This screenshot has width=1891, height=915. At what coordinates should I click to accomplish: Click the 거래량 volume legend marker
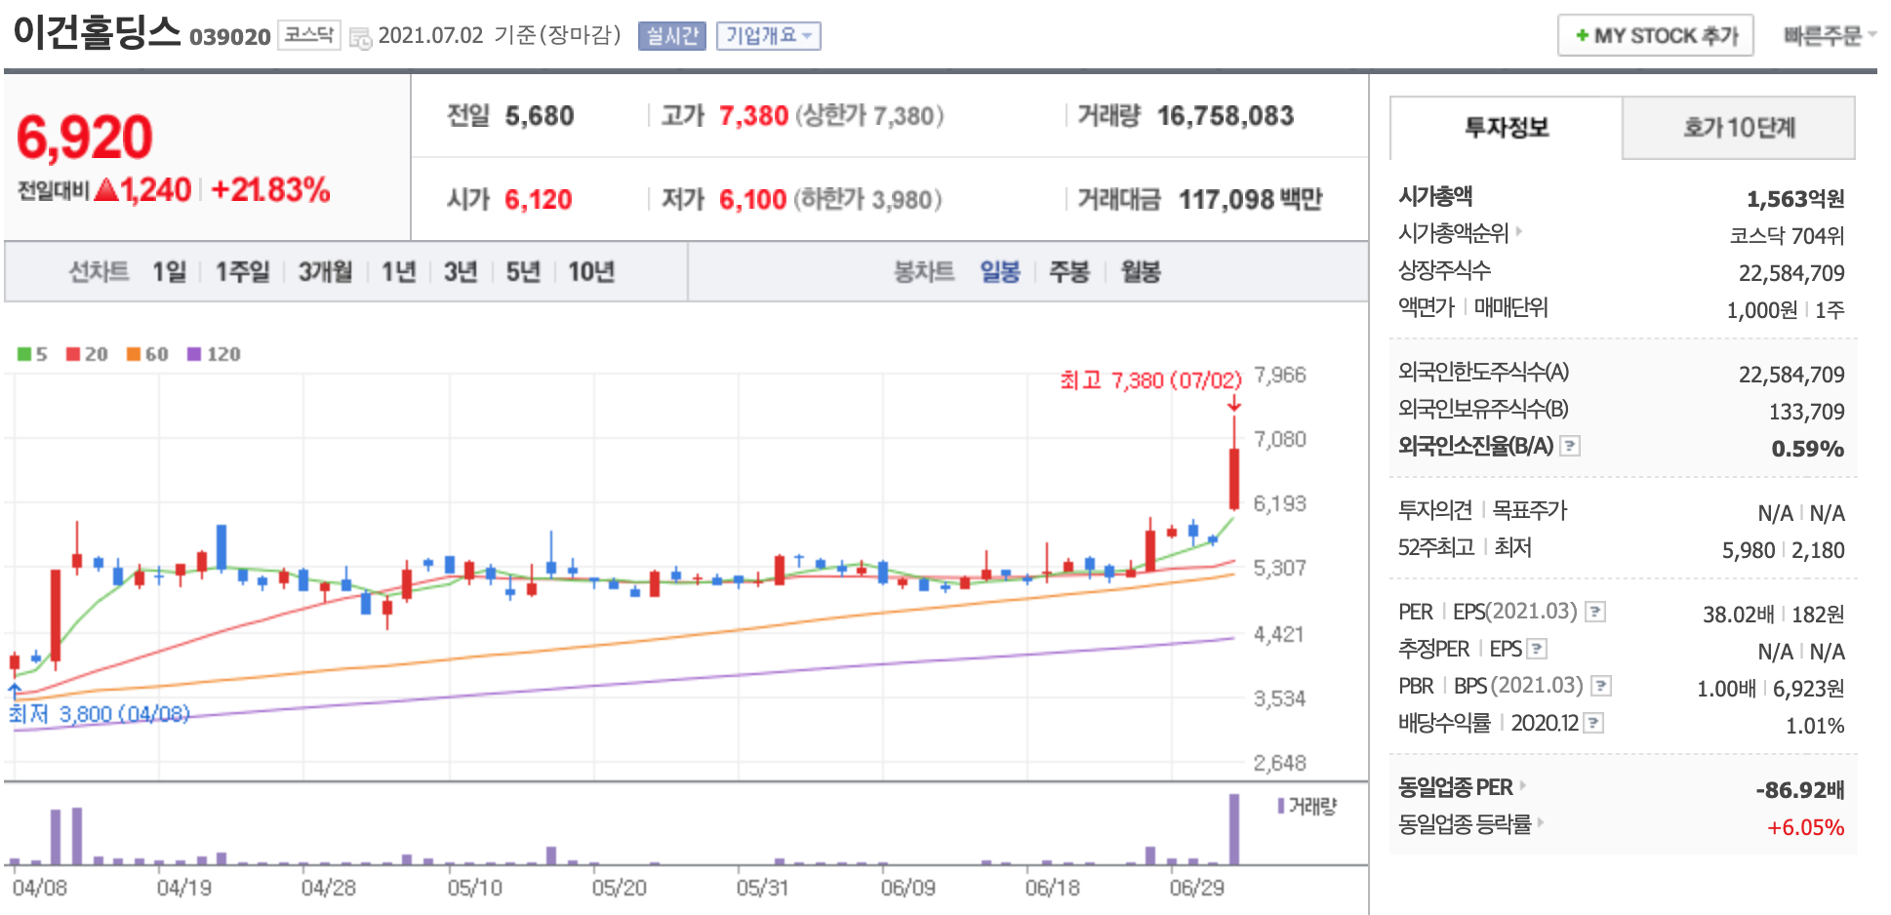click(1281, 806)
